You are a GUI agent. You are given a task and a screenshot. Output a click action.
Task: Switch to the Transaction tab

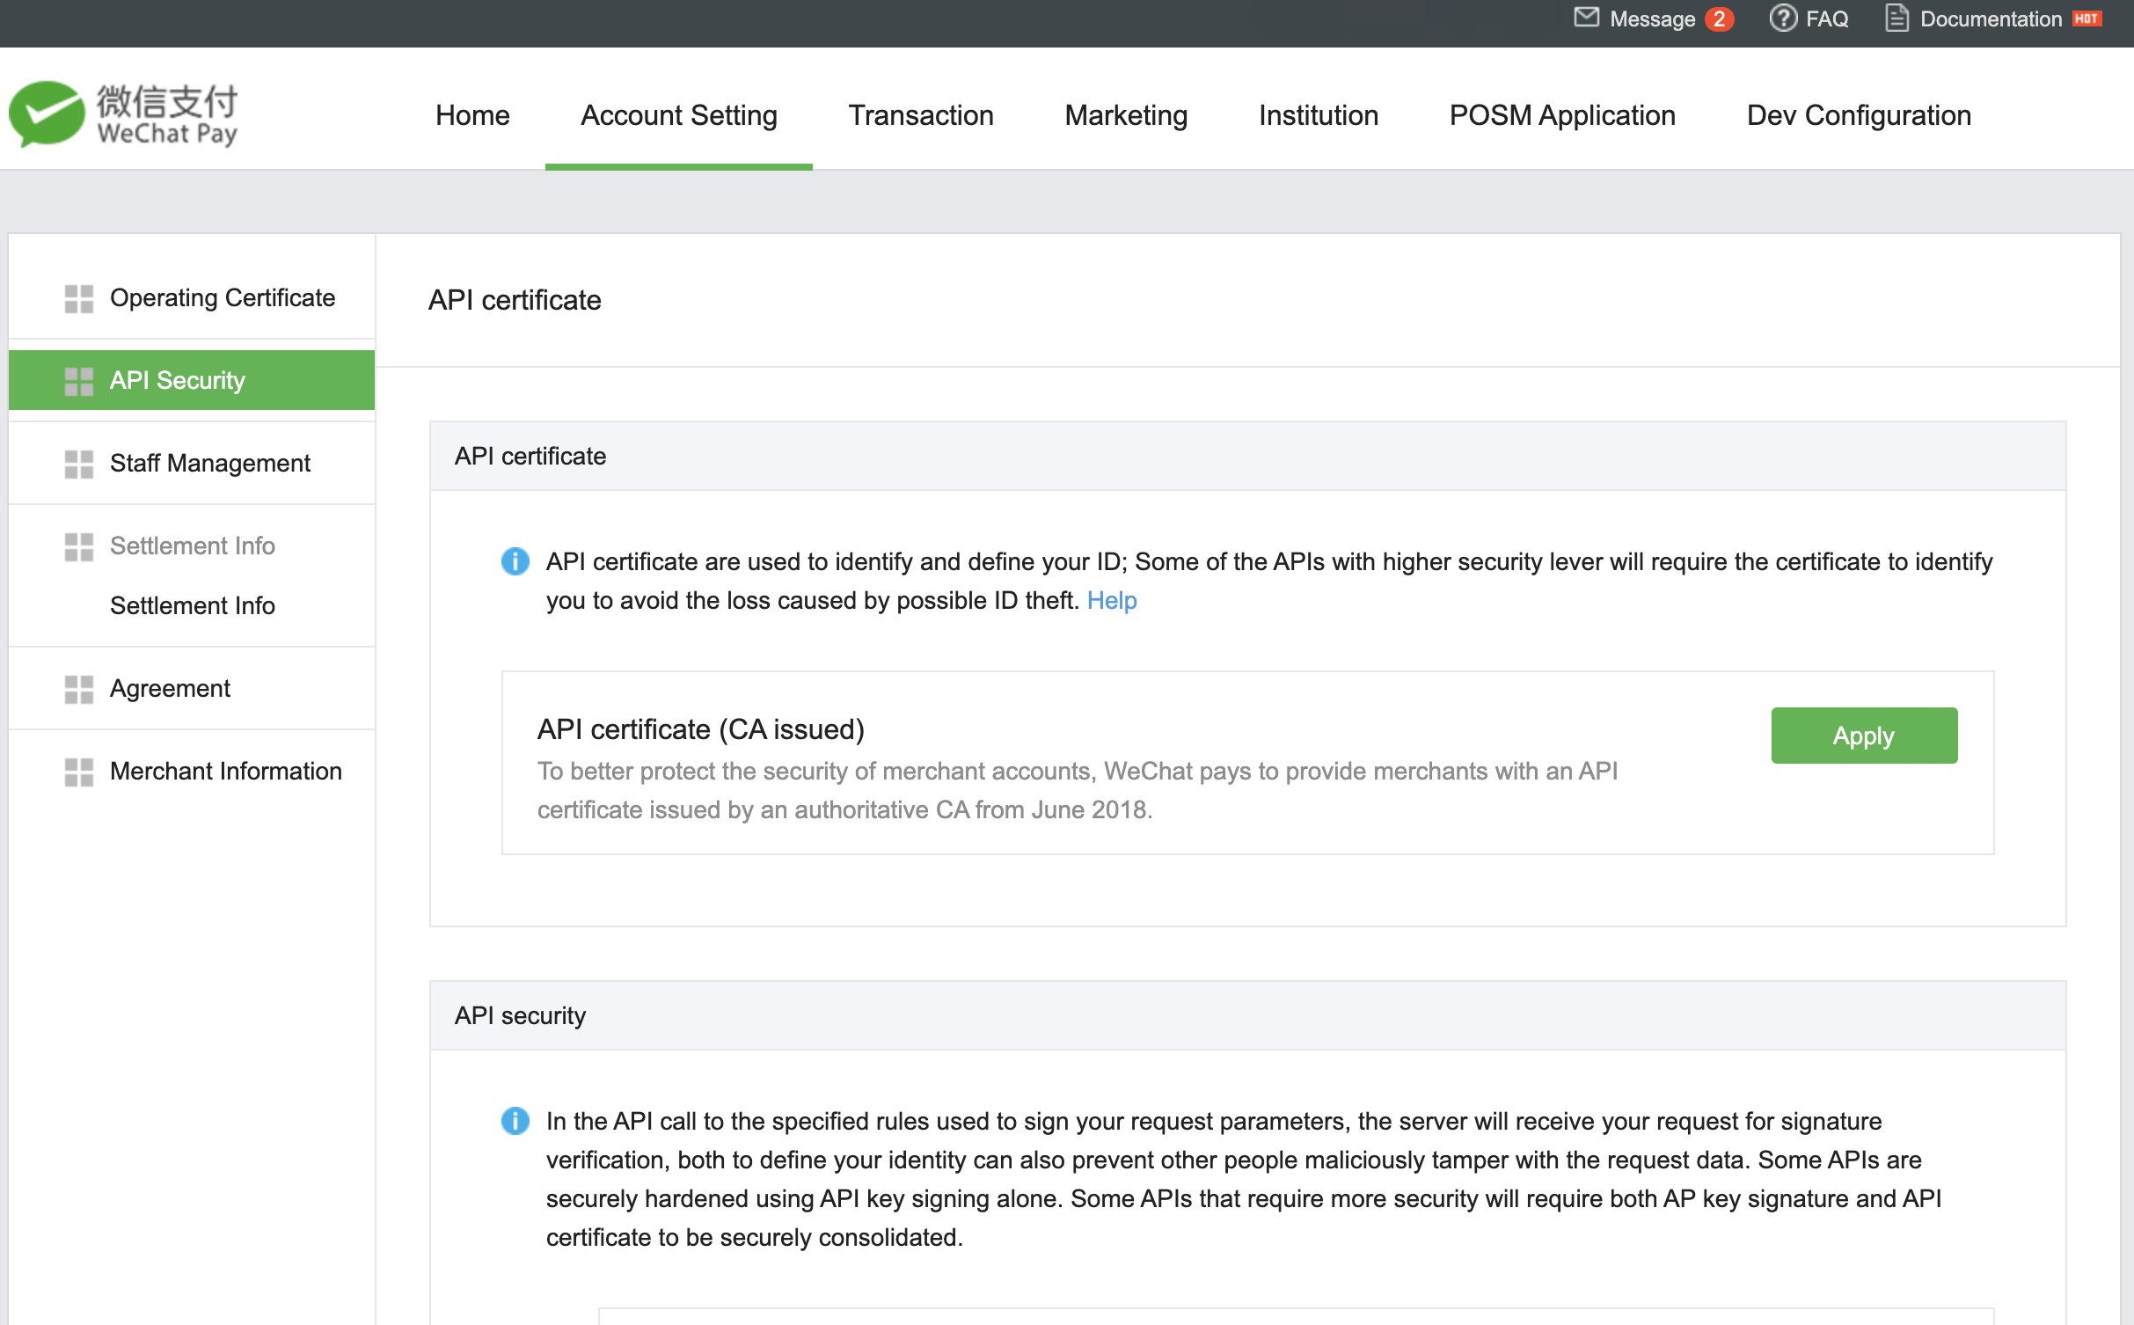920,115
